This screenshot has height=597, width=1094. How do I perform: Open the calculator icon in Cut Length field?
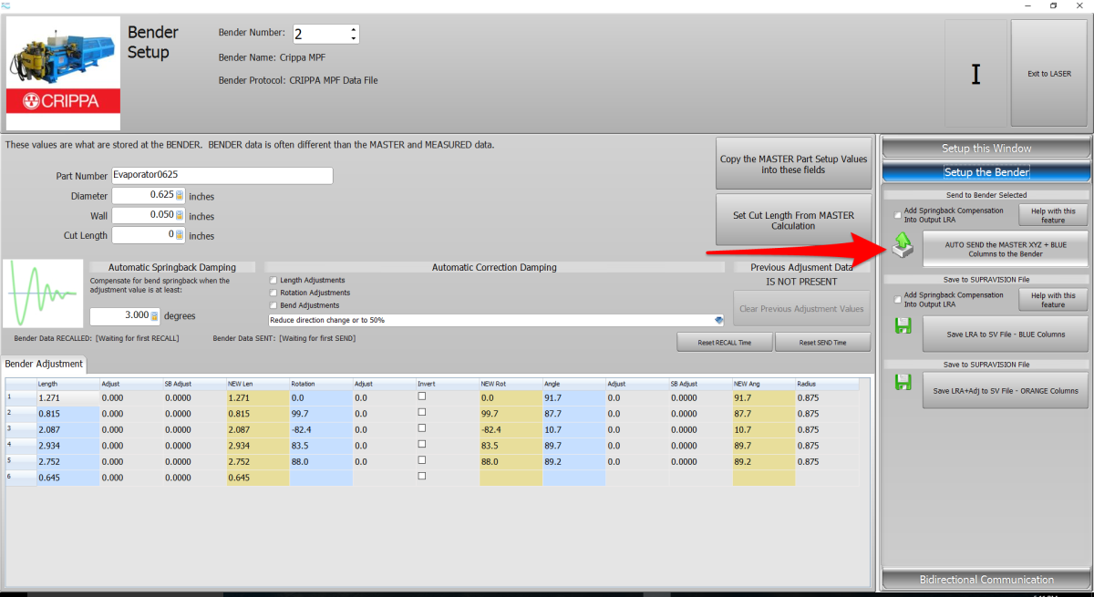coord(180,235)
